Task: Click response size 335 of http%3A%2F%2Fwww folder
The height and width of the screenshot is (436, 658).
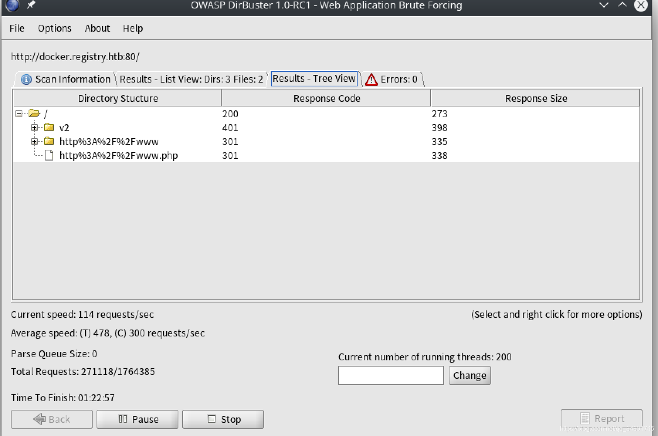Action: 439,142
